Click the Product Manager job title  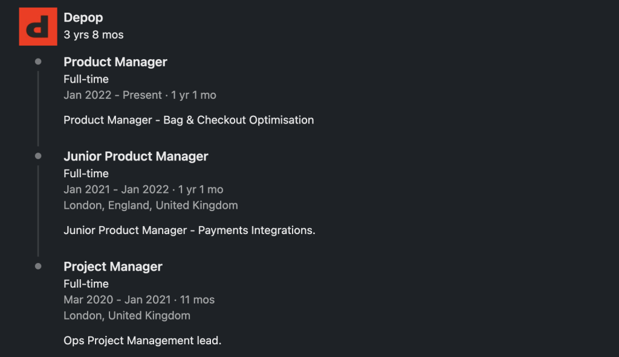(x=115, y=62)
